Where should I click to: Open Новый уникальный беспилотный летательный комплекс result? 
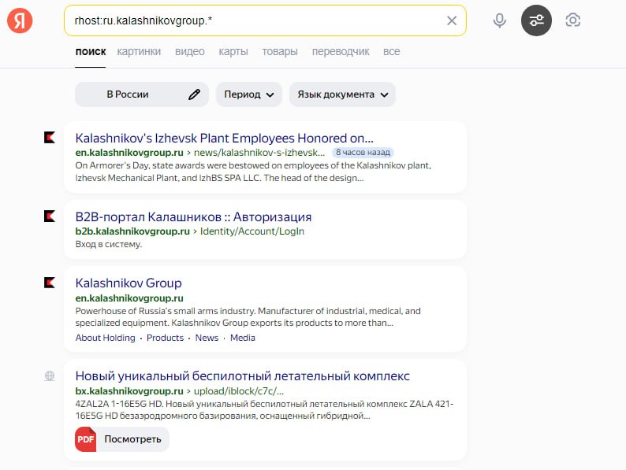(242, 376)
